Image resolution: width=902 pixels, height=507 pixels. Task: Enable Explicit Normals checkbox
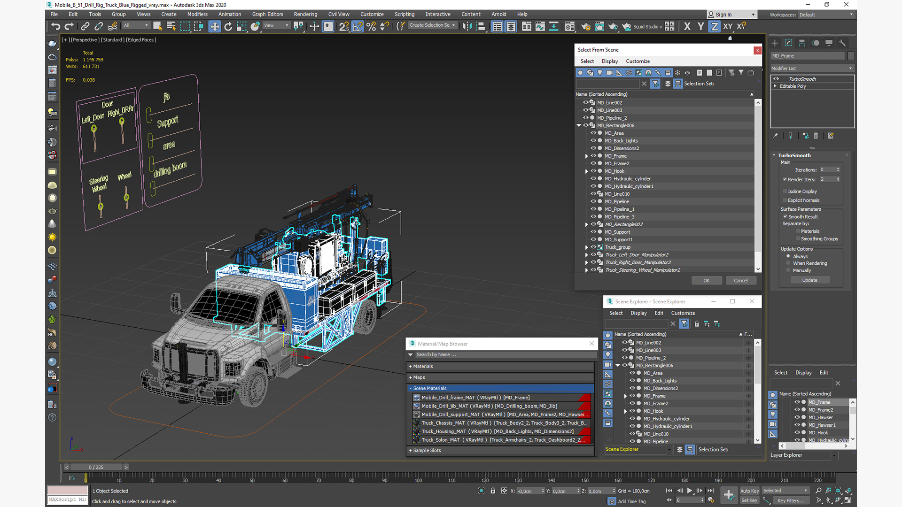(785, 200)
